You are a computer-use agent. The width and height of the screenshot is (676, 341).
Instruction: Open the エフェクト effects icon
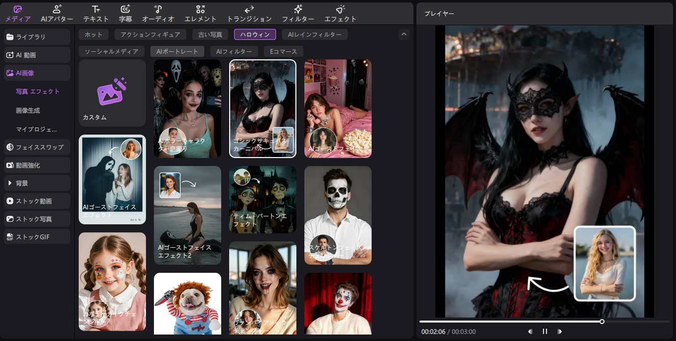pyautogui.click(x=340, y=9)
